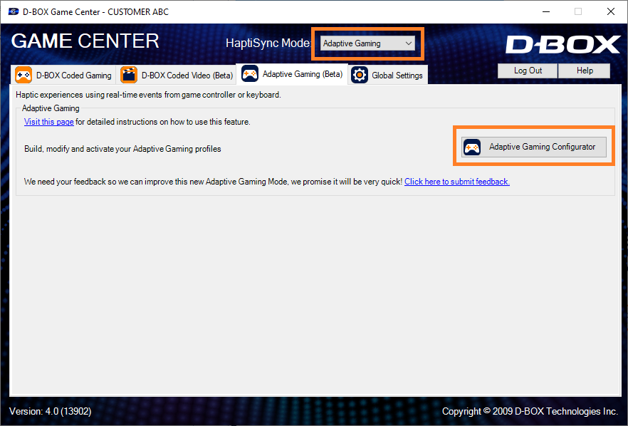Select the Adaptive Gaming (Beta) tab

click(x=292, y=74)
